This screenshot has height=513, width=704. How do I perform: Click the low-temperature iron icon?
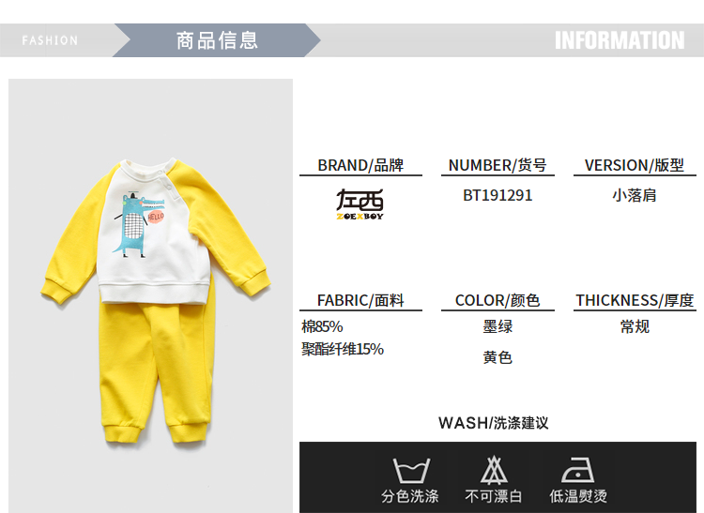pos(578,470)
